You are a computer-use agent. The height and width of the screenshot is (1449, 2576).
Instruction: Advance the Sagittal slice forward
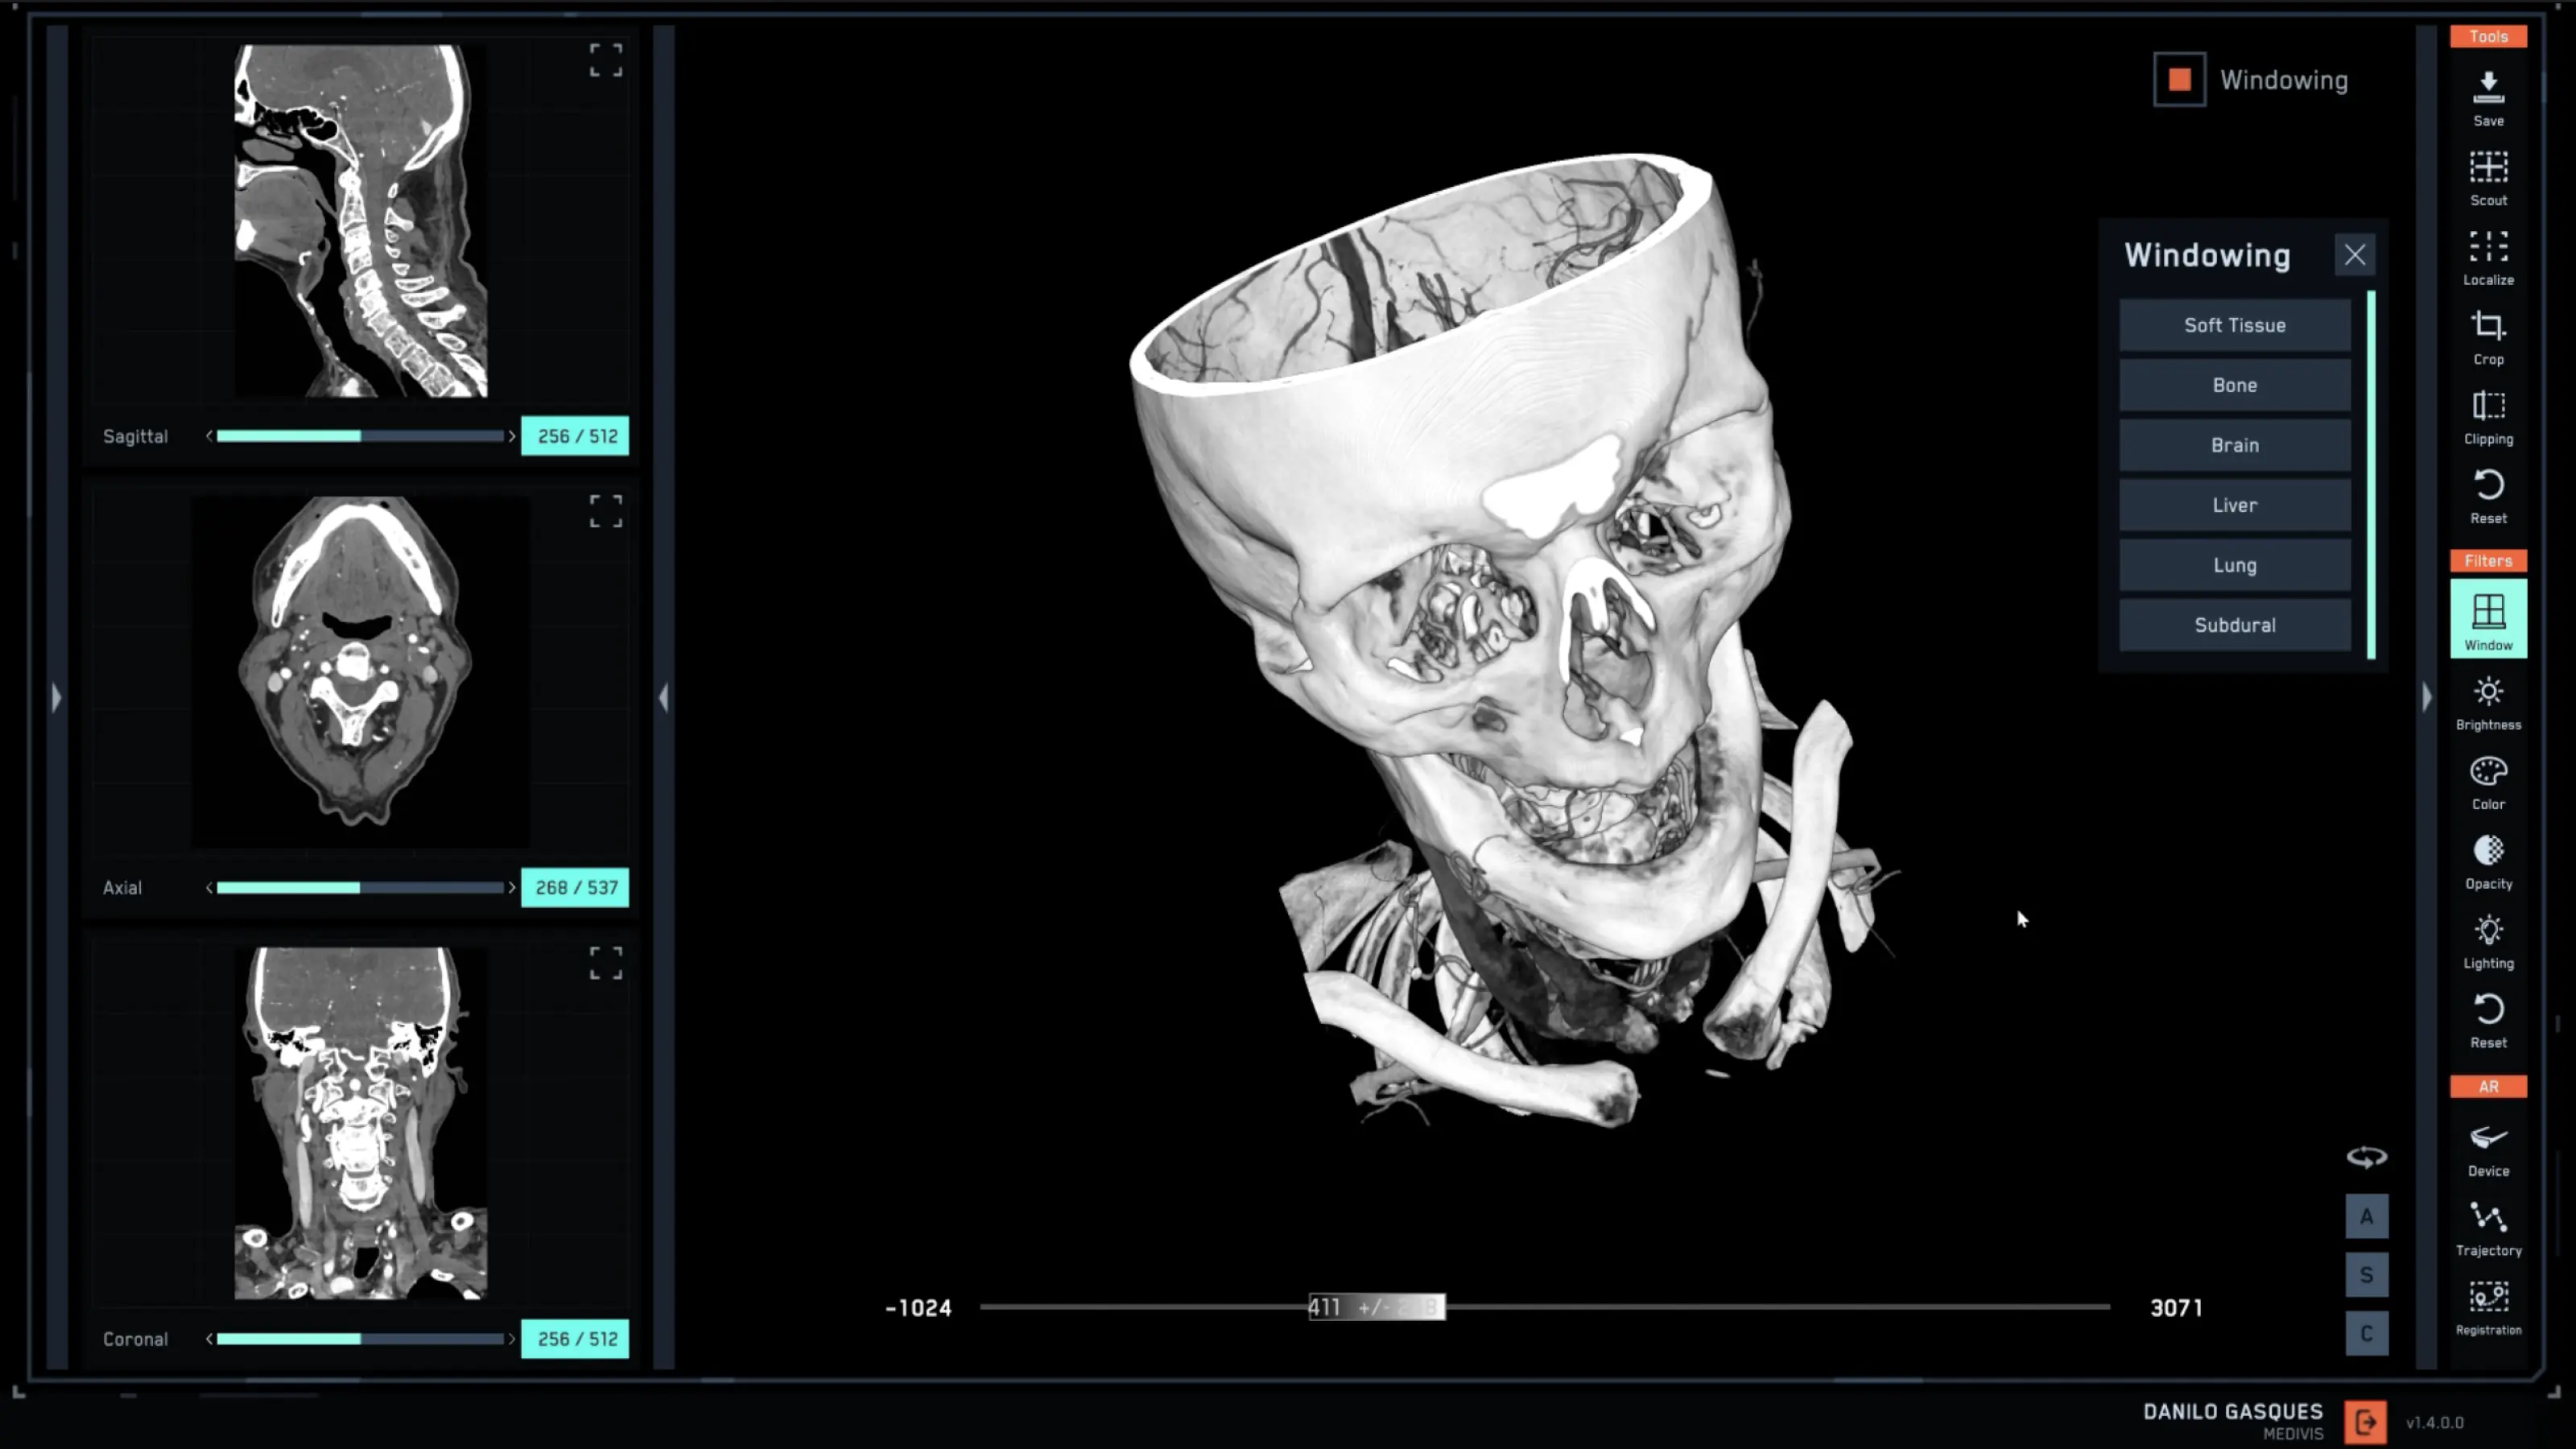[511, 435]
